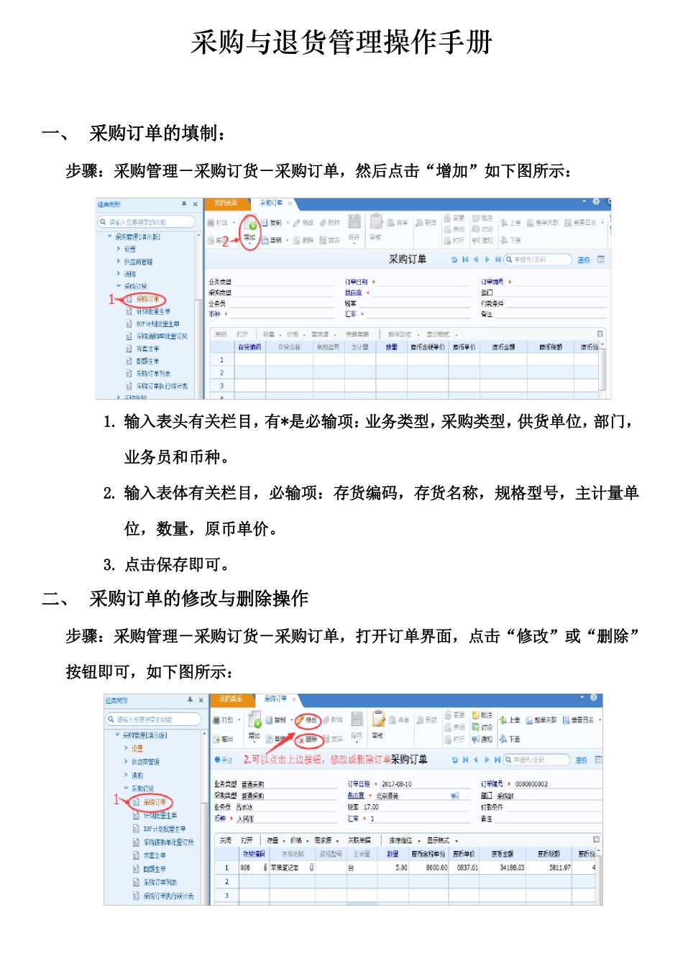Click 关联单据 button in first figure grid toolbar
The width and height of the screenshot is (683, 966).
(x=357, y=334)
